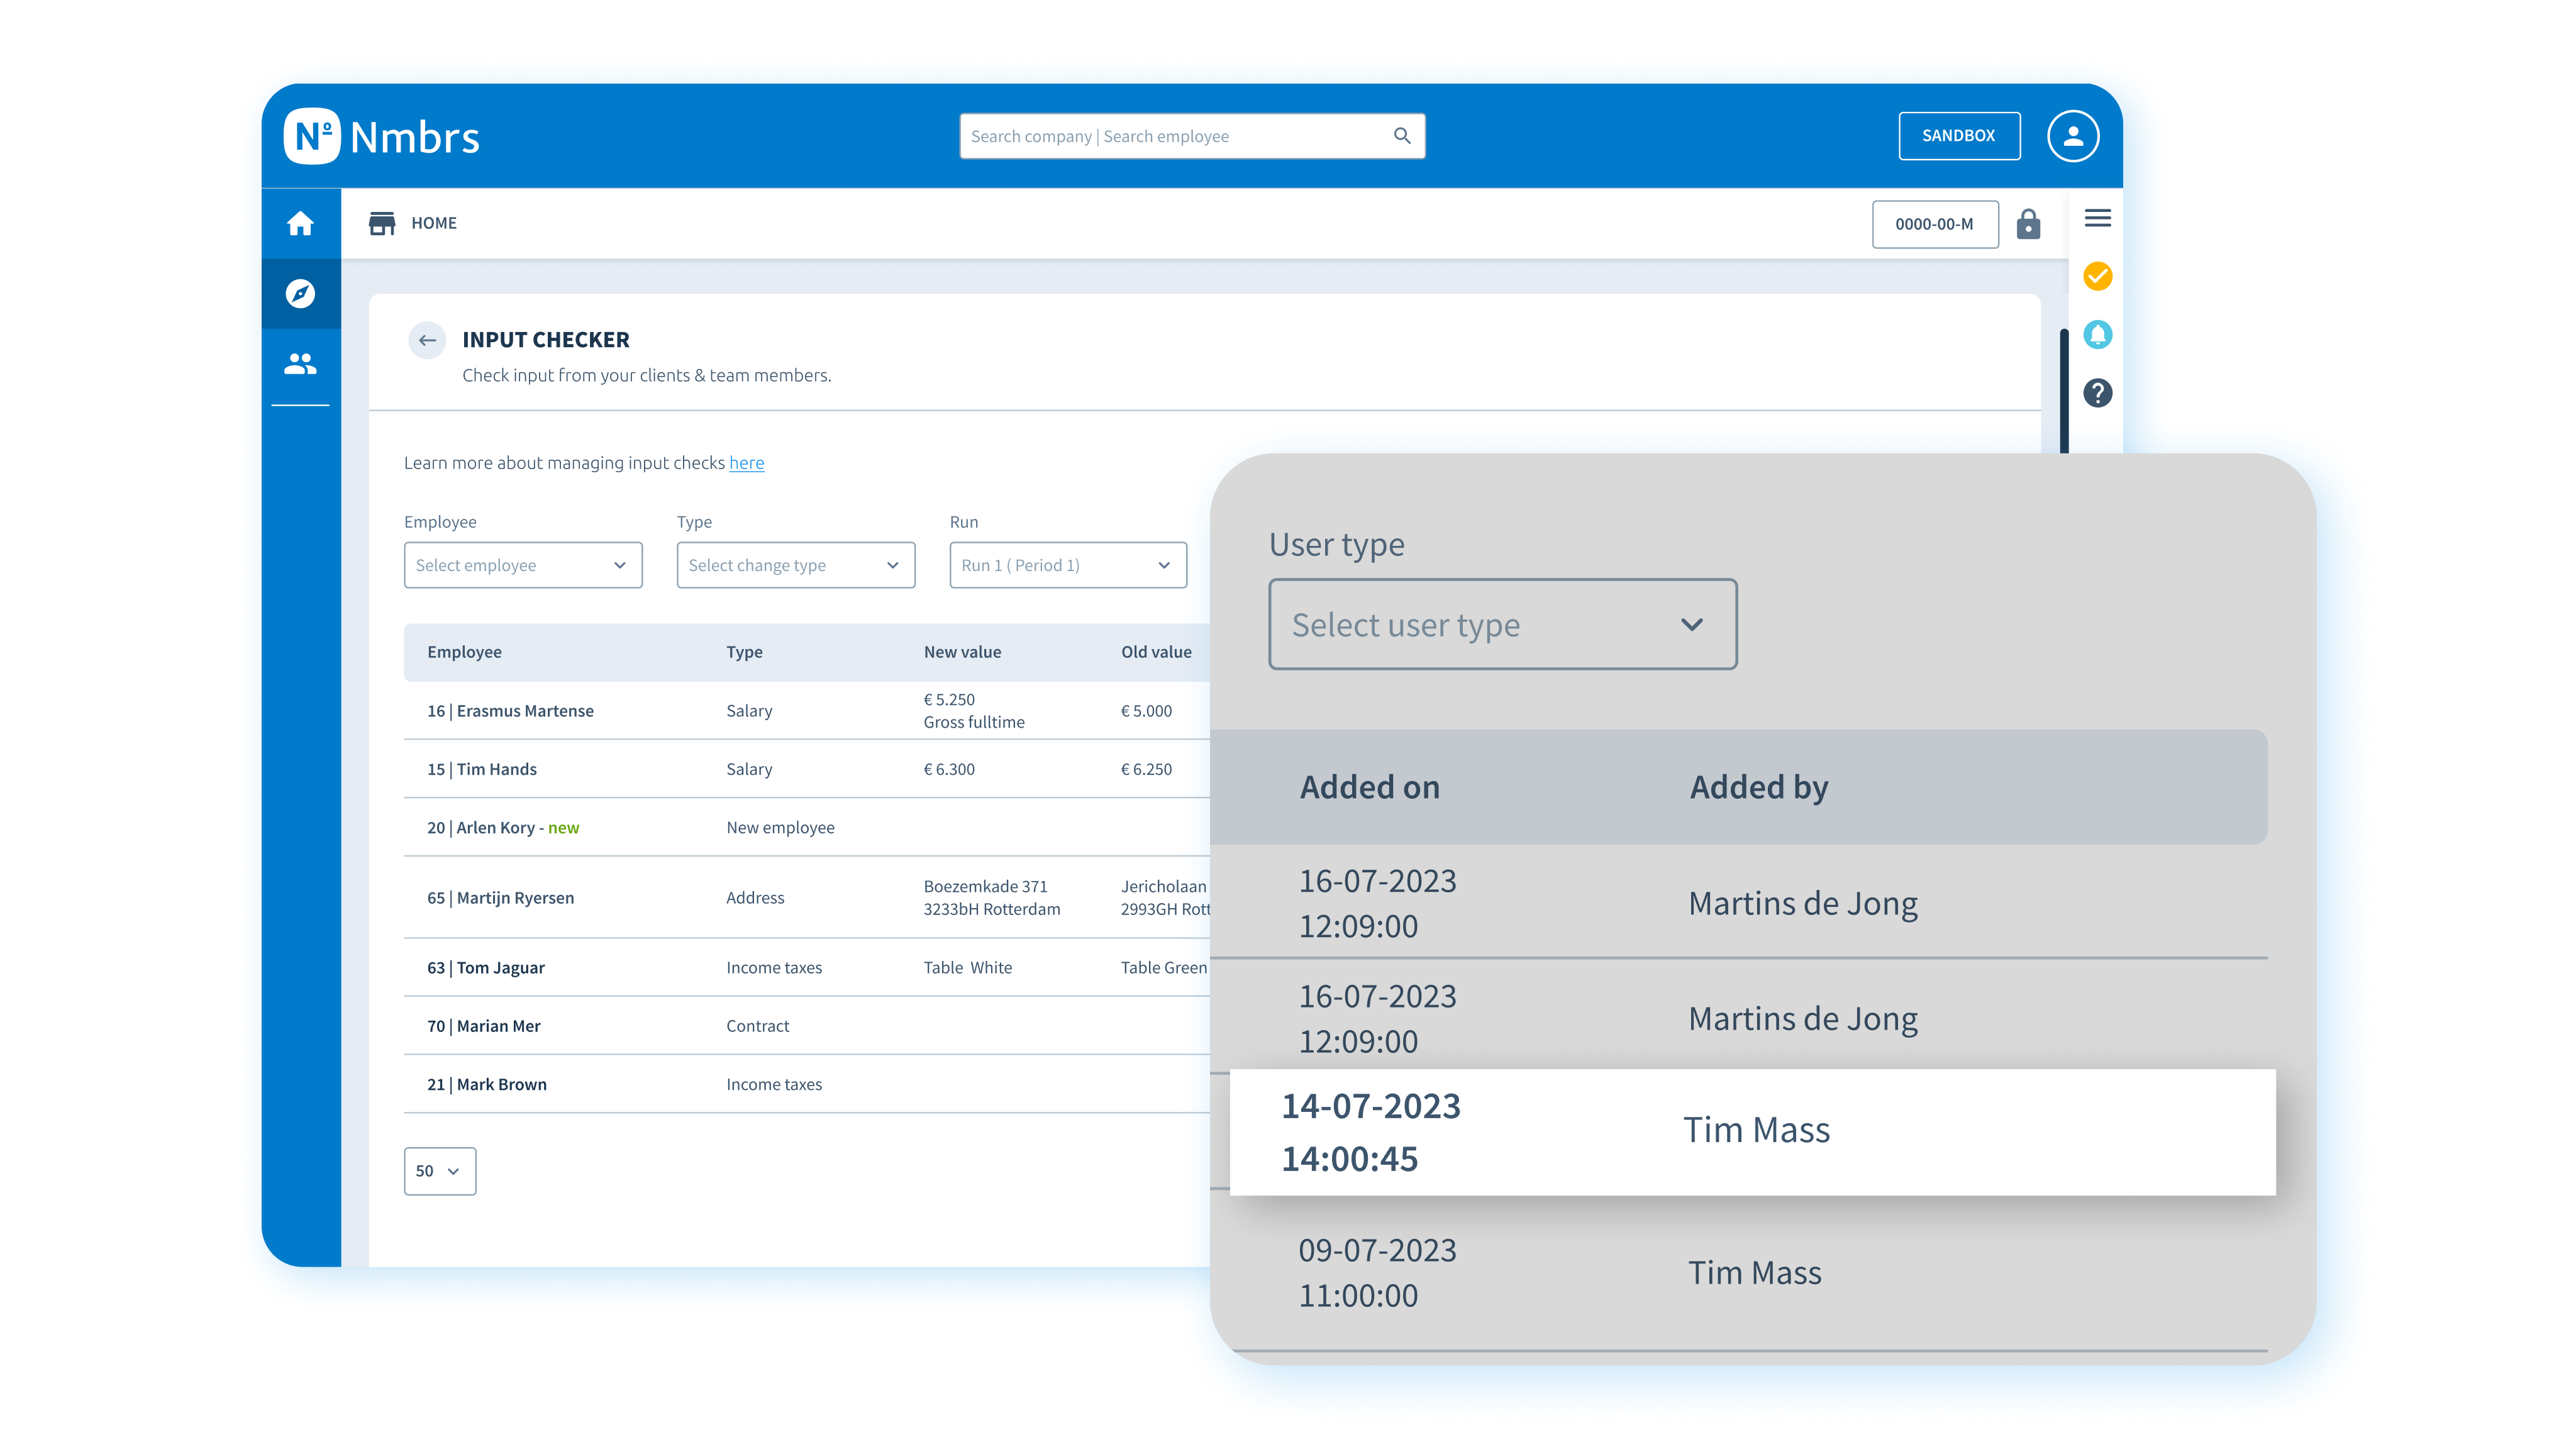Screen dimensions: 2576x1449
Task: Click 'Tim Mass' in the 09-07-2023 row
Action: (x=1755, y=1272)
